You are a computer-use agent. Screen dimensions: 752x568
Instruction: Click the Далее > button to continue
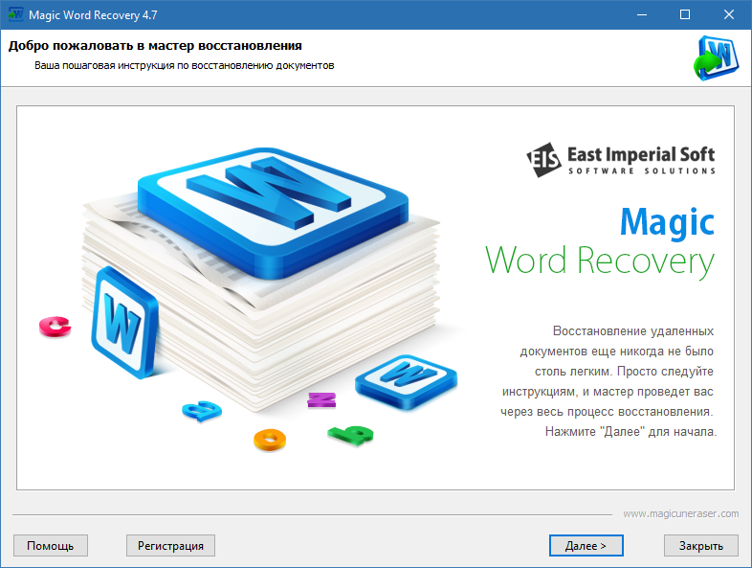586,545
